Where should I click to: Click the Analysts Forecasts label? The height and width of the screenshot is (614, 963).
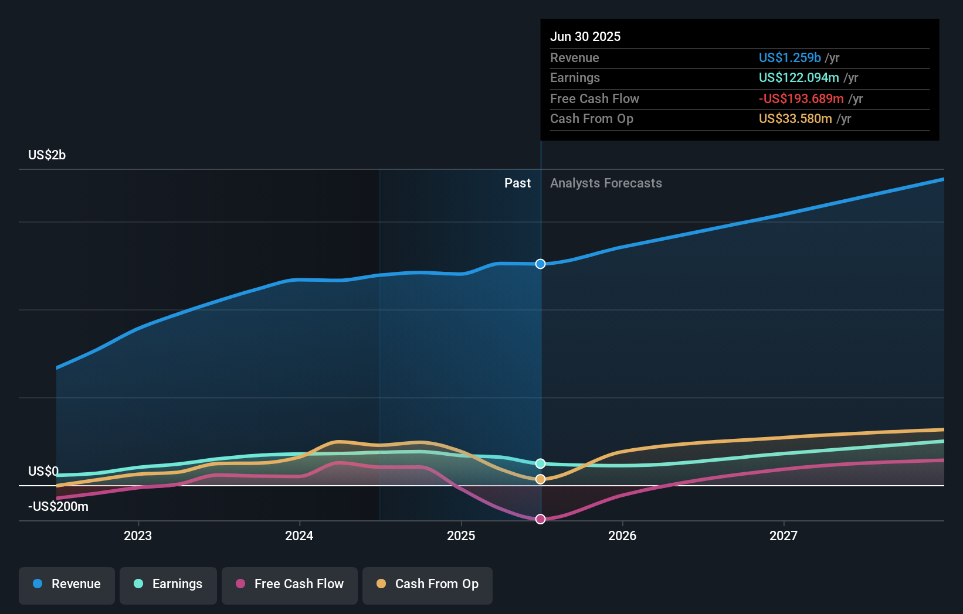[606, 183]
